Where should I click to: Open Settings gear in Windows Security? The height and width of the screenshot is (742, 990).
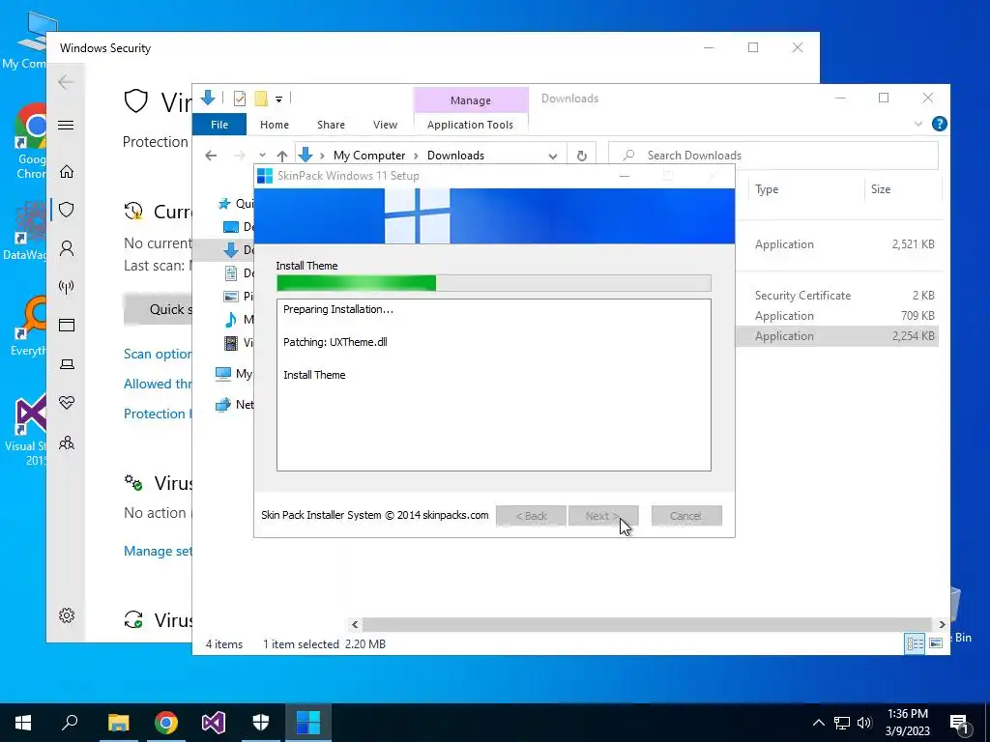(67, 615)
